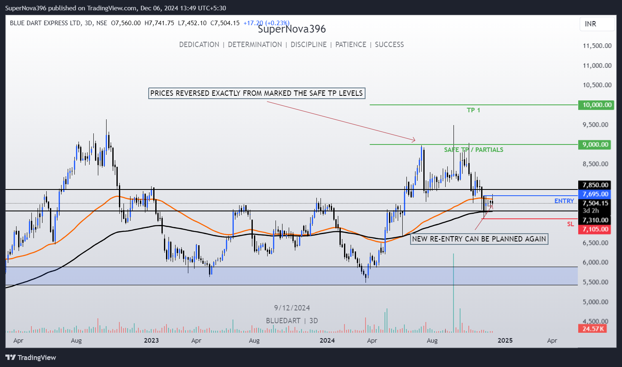
Task: Click the green 9,000.00 price label
Action: 595,144
